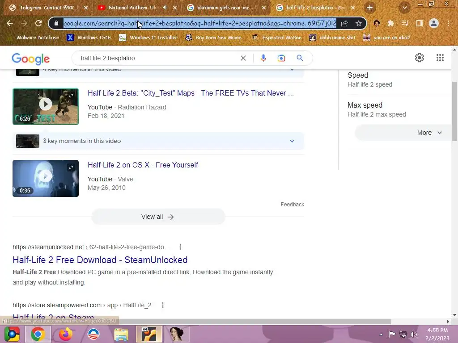The width and height of the screenshot is (458, 343).
Task: Open Firefox from the taskbar
Action: (66, 334)
